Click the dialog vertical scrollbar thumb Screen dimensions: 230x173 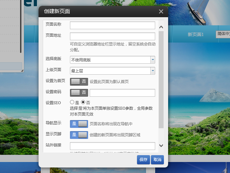161,80
